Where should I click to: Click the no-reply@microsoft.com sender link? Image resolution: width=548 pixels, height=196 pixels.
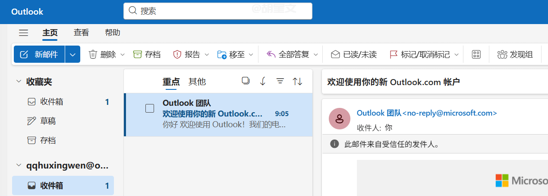point(427,113)
